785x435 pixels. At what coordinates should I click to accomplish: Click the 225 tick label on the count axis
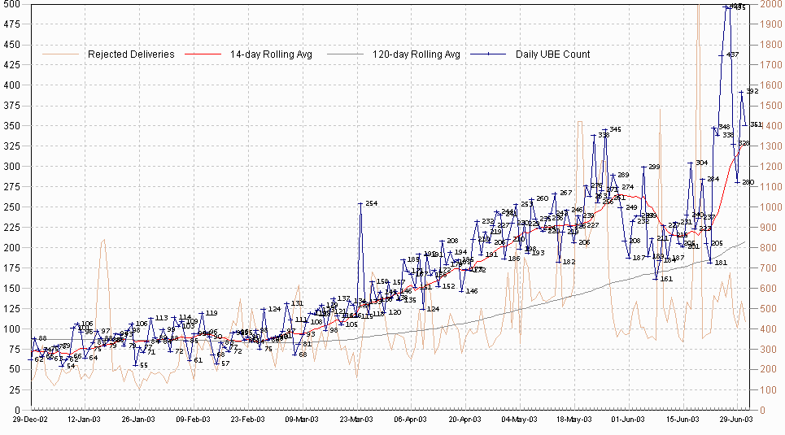[11, 228]
